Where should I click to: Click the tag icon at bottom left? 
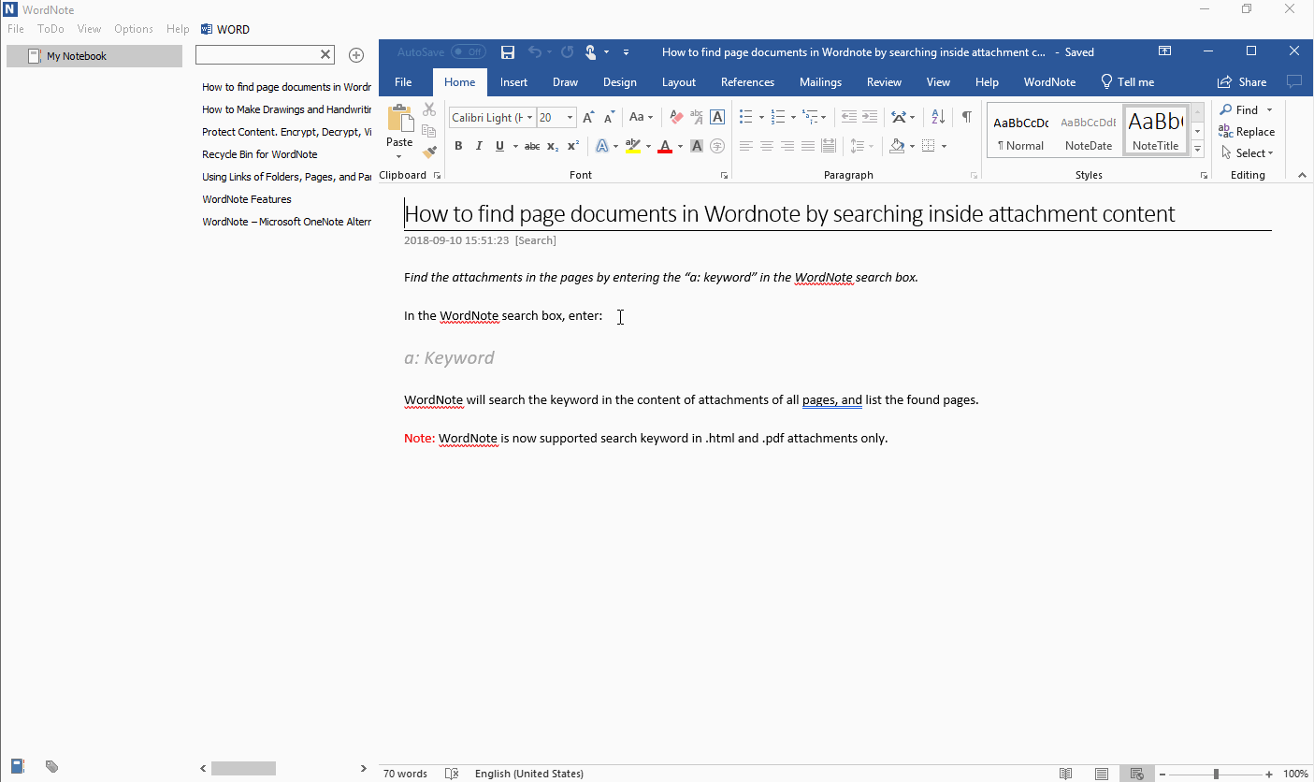pyautogui.click(x=52, y=767)
